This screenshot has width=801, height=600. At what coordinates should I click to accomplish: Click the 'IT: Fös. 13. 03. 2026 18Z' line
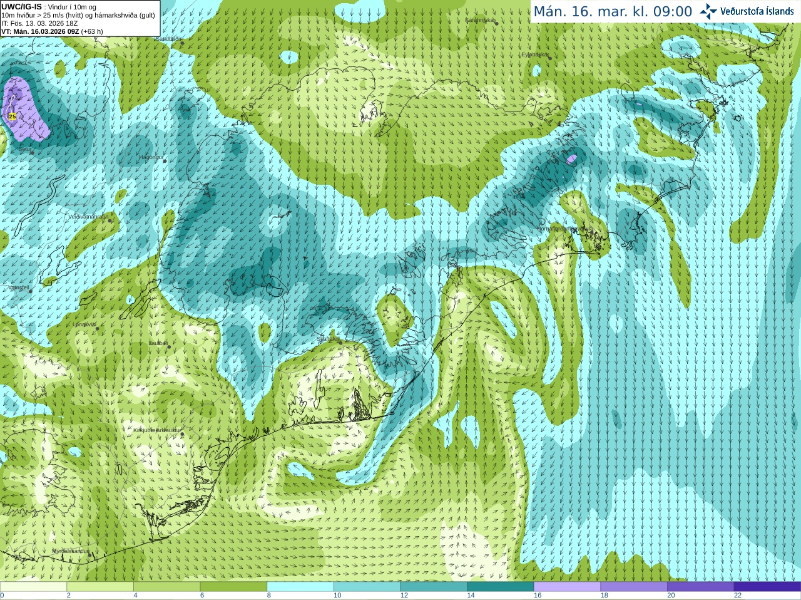[39, 23]
